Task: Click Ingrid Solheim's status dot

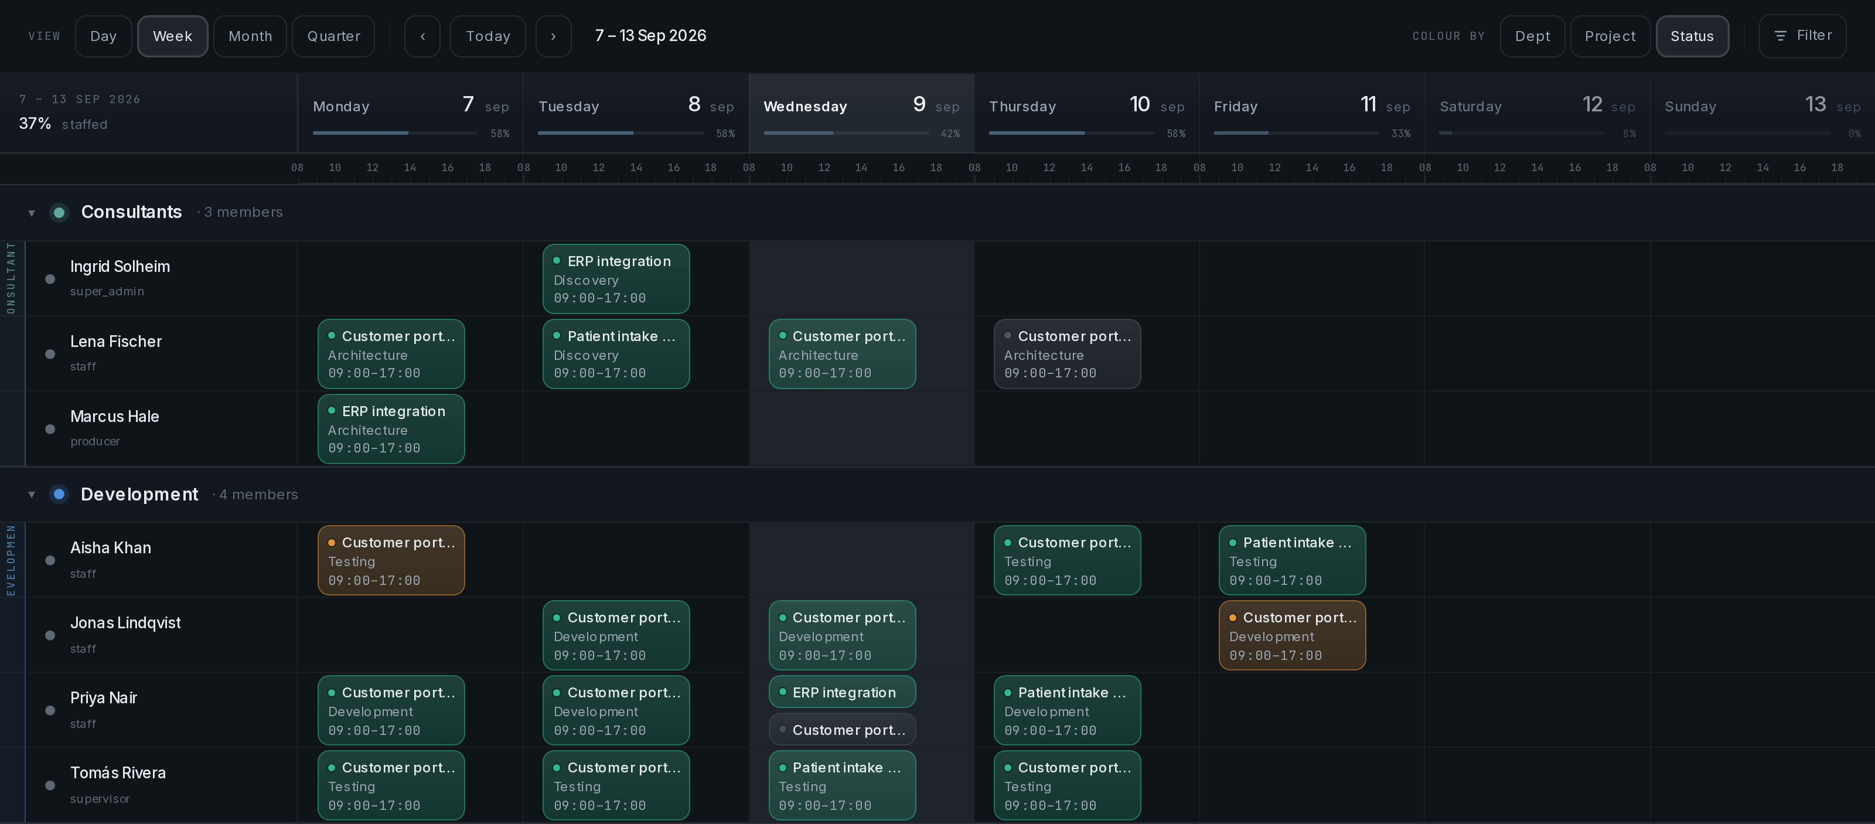Action: point(50,279)
